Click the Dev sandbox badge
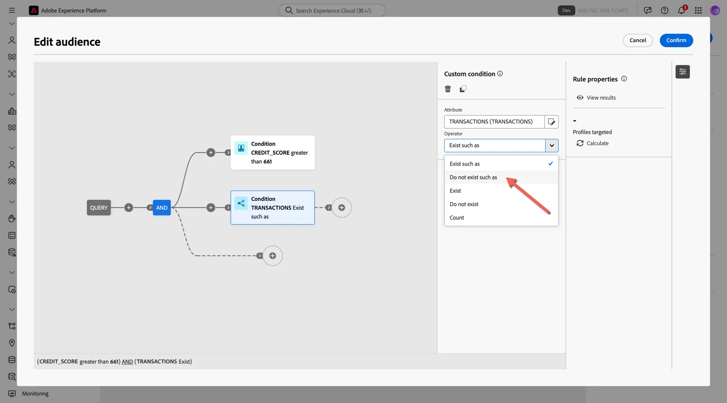This screenshot has width=727, height=403. 566,10
